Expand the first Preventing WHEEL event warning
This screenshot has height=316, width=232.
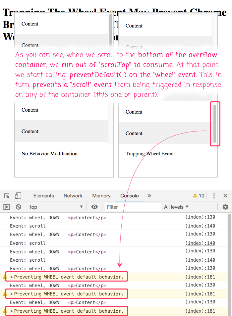[x=12, y=277]
